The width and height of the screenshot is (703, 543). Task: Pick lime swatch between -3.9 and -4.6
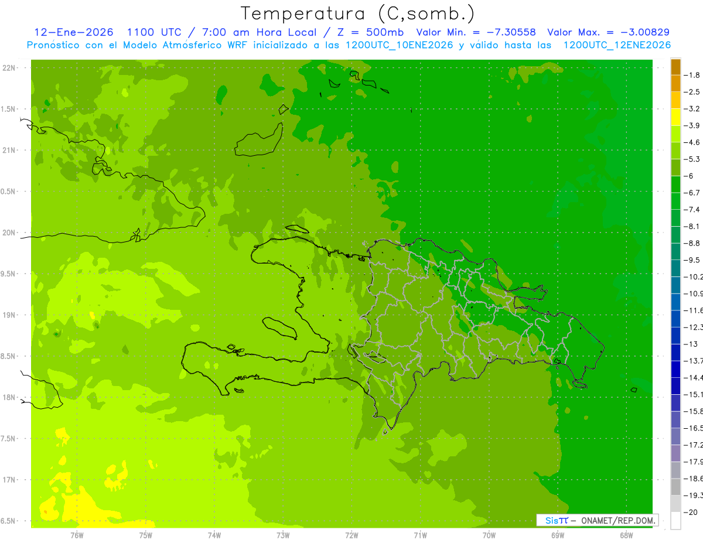[675, 134]
